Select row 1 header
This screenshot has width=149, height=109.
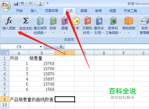[x=4, y=58]
